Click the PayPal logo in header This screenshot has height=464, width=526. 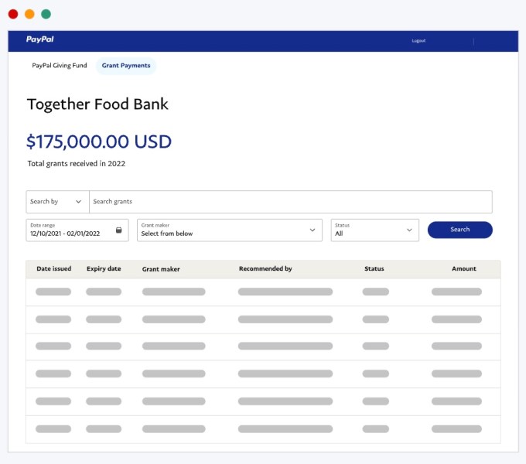39,39
